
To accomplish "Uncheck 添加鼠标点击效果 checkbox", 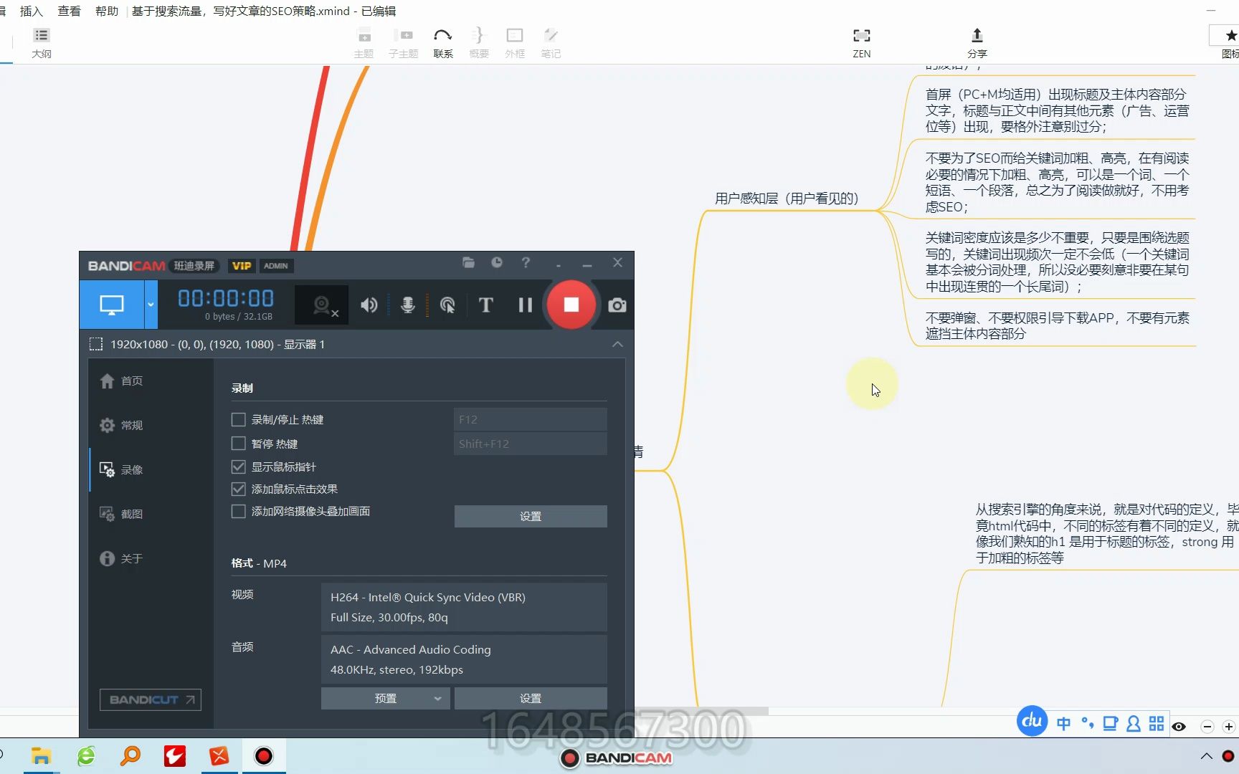I will coord(239,489).
